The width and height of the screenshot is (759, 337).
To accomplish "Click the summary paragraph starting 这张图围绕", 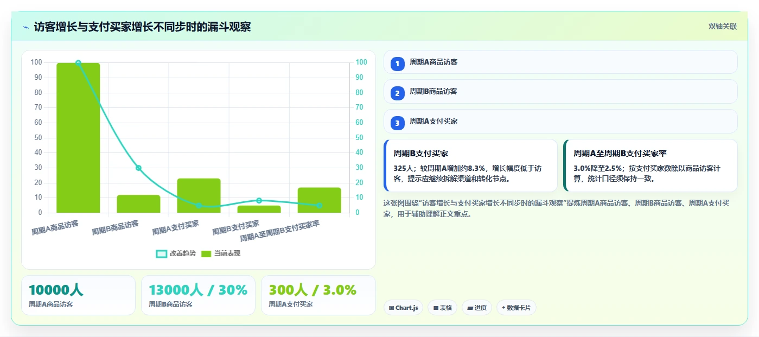I will 556,208.
